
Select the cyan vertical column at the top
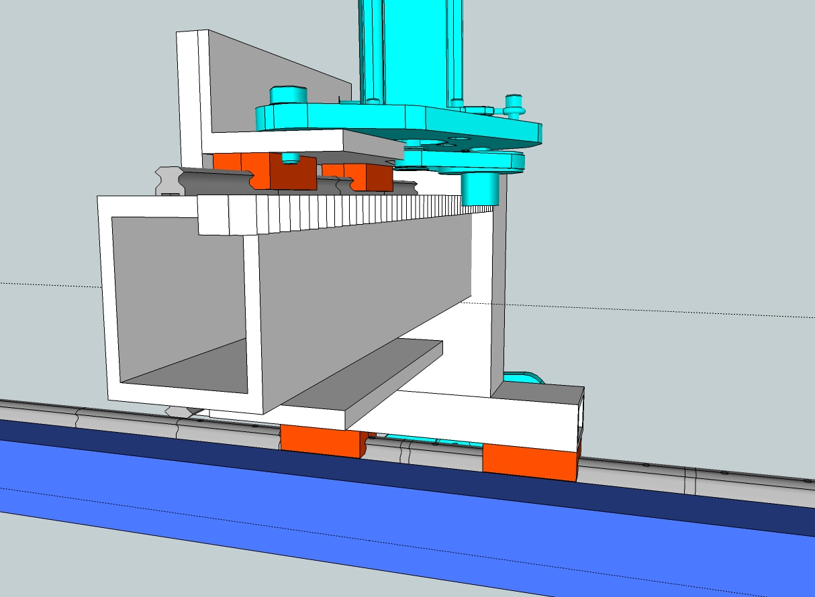[x=410, y=47]
